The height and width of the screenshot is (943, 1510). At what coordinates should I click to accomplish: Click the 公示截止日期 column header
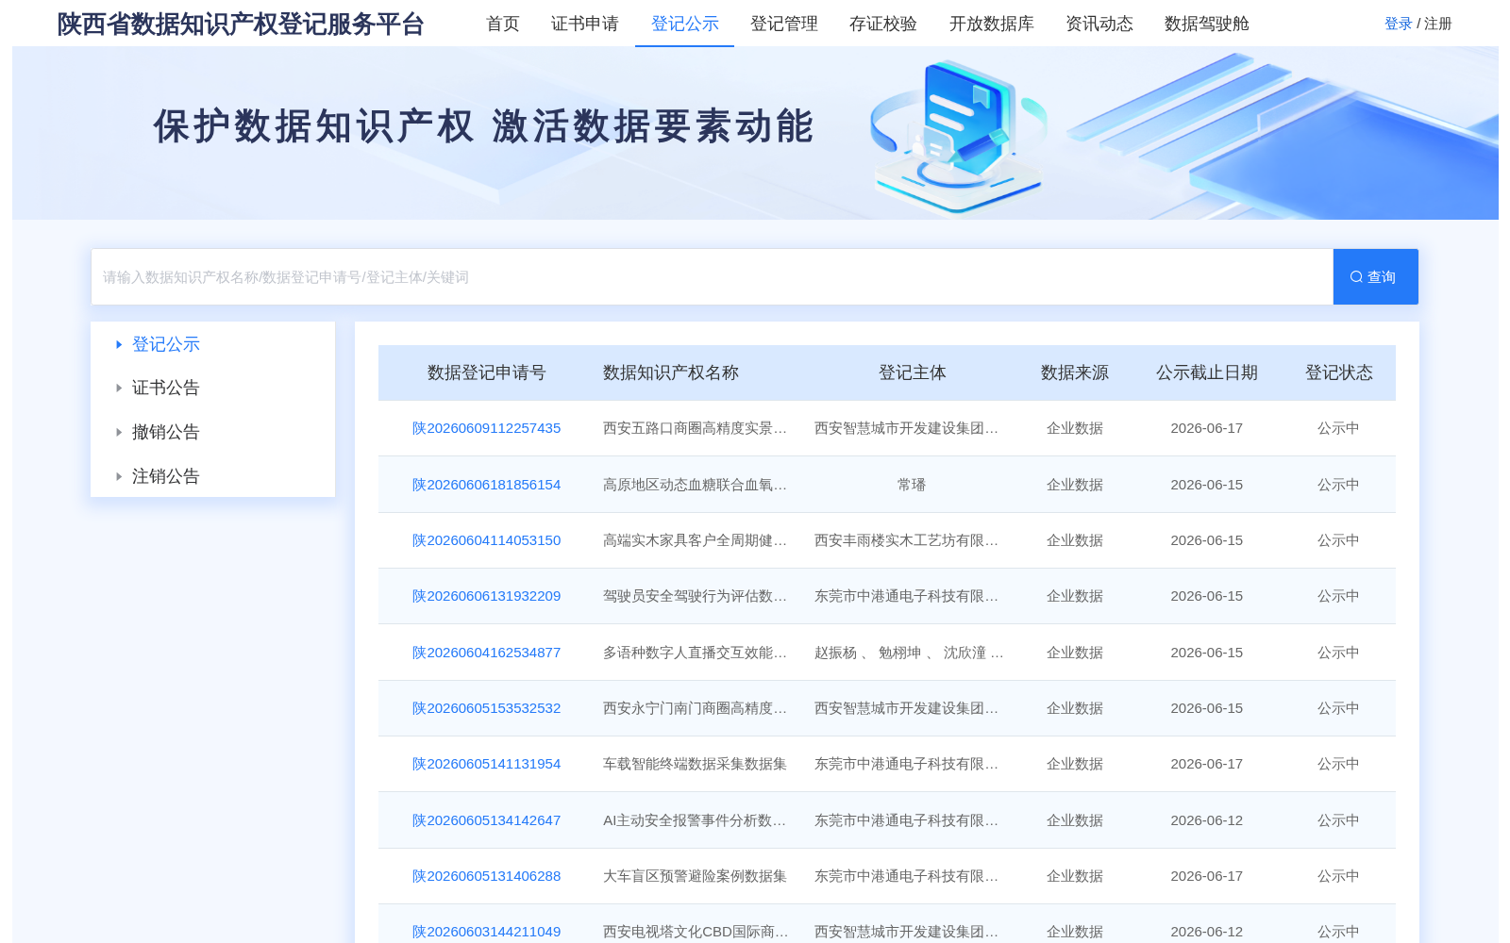1207,372
